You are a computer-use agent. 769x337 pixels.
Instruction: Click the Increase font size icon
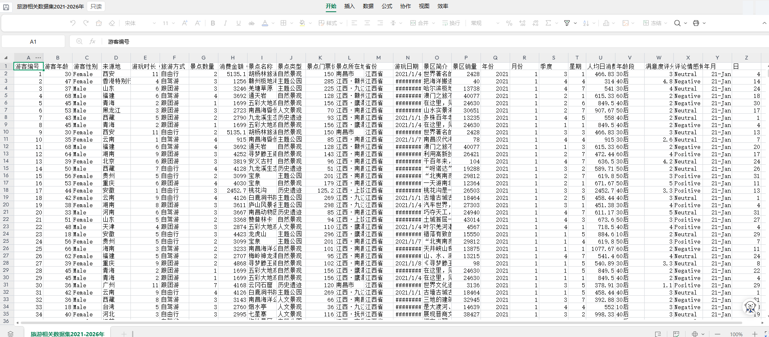[185, 23]
